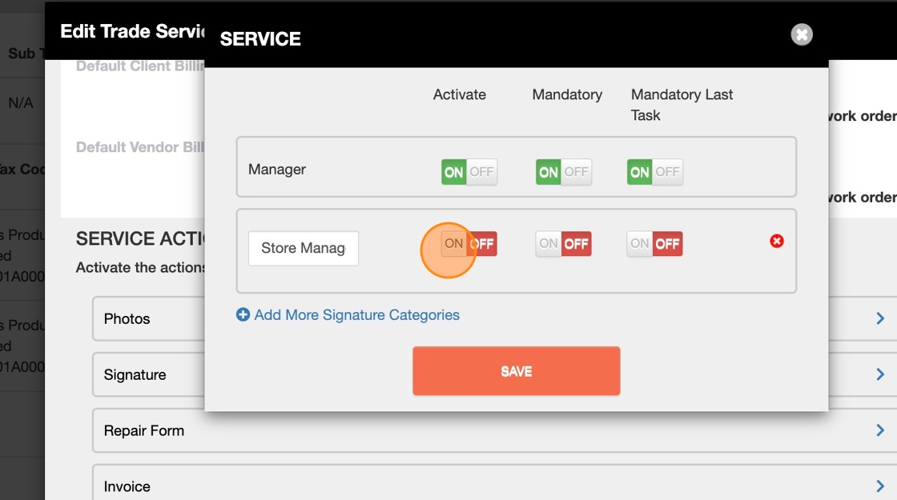Image resolution: width=897 pixels, height=500 pixels.
Task: Expand the Invoice section chevron
Action: click(x=879, y=486)
